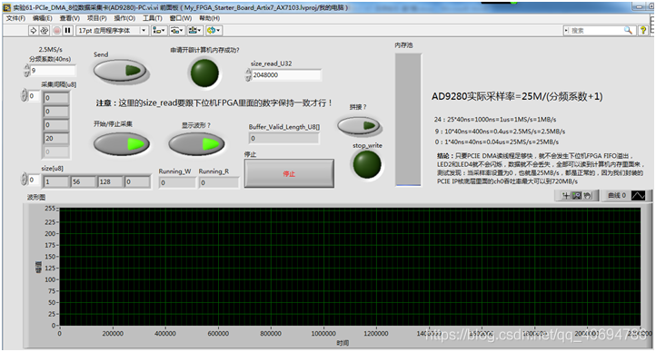Image resolution: width=656 pixels, height=352 pixels.
Task: Click the LabVIEW icon in the title bar
Action: (x=7, y=7)
